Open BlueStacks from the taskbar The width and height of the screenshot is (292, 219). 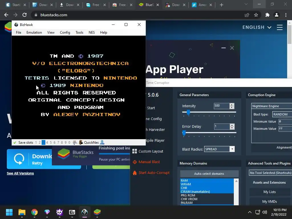(97, 212)
